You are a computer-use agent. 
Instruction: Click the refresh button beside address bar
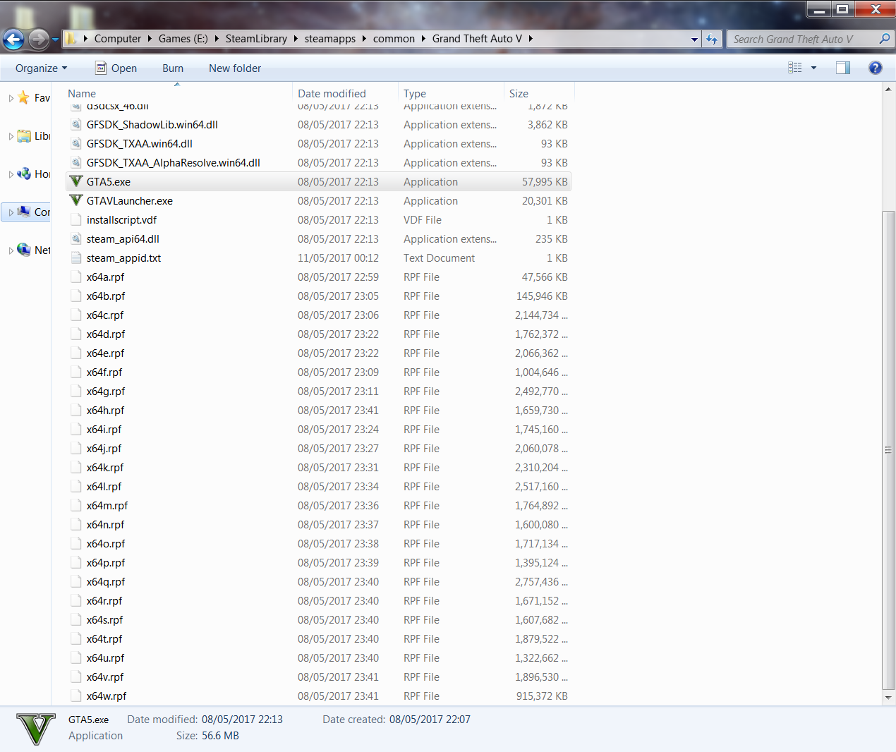(x=712, y=40)
